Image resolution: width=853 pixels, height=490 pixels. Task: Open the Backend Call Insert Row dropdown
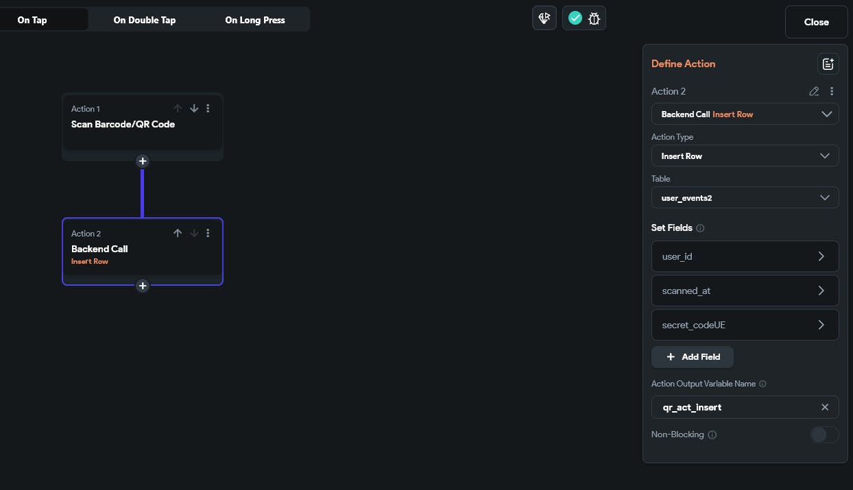click(x=745, y=114)
